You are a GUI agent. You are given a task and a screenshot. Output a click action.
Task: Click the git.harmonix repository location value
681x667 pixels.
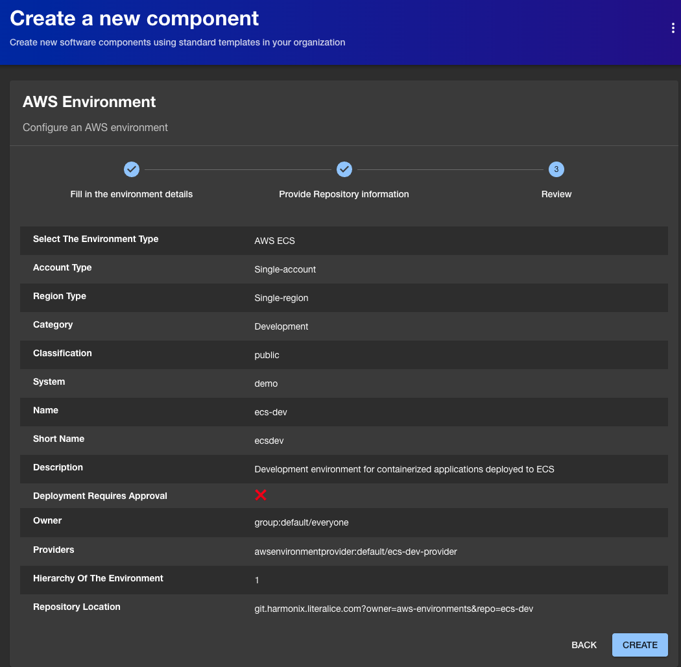click(394, 609)
